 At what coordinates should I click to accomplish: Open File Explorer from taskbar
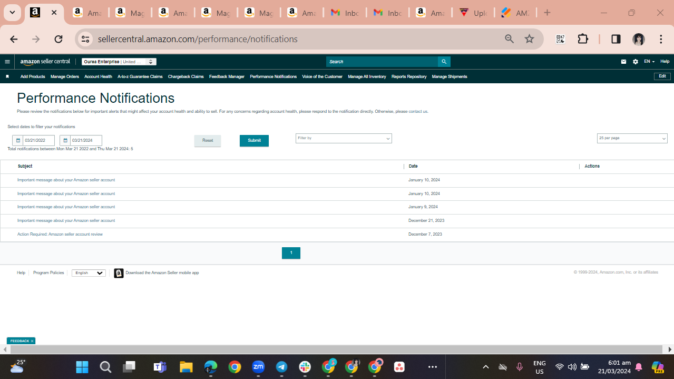pos(185,367)
